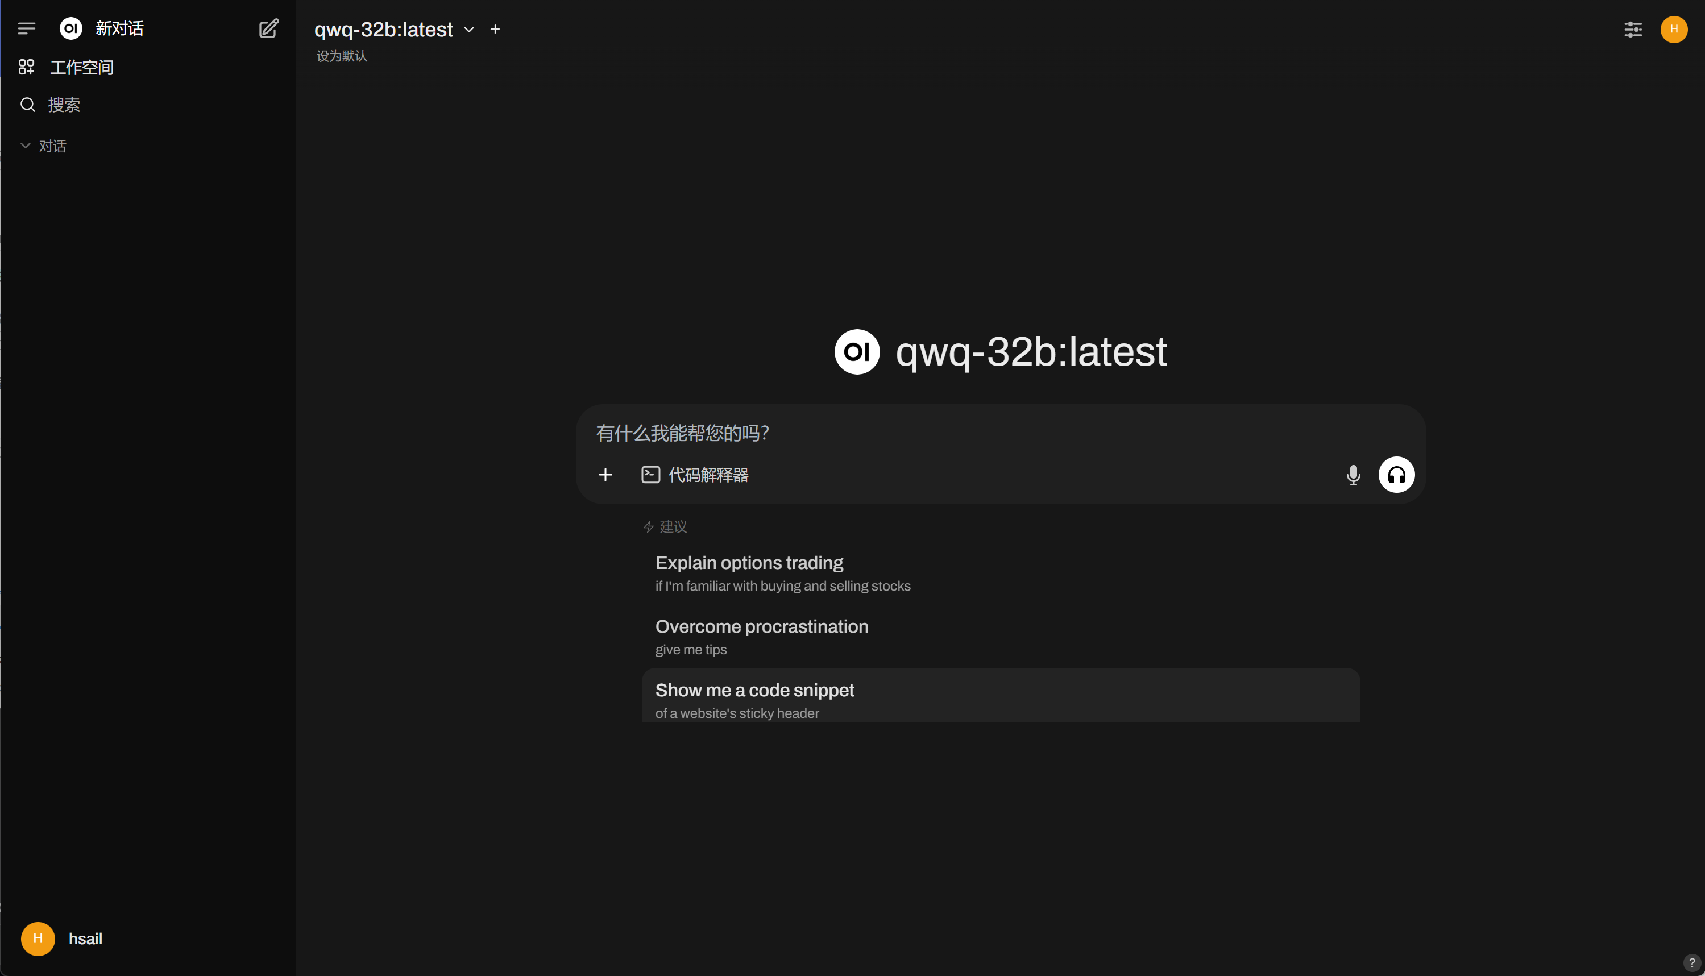Start call mode with the headphones button
Viewport: 1705px width, 976px height.
tap(1397, 475)
